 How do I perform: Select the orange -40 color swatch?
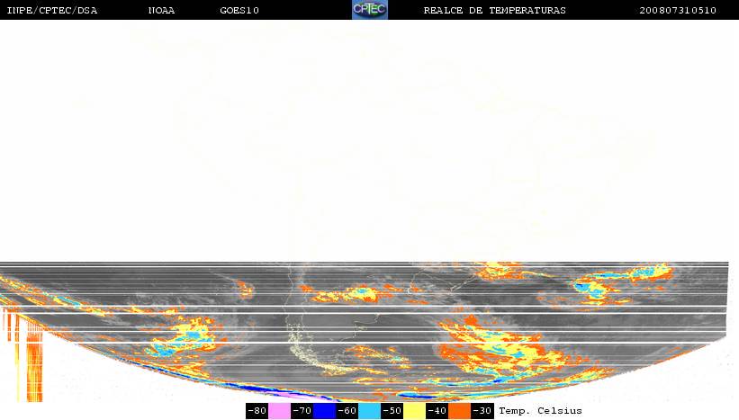pyautogui.click(x=460, y=411)
